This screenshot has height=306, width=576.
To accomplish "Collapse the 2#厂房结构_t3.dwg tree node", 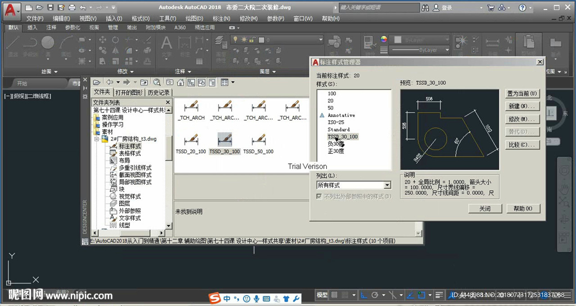I will (x=97, y=139).
